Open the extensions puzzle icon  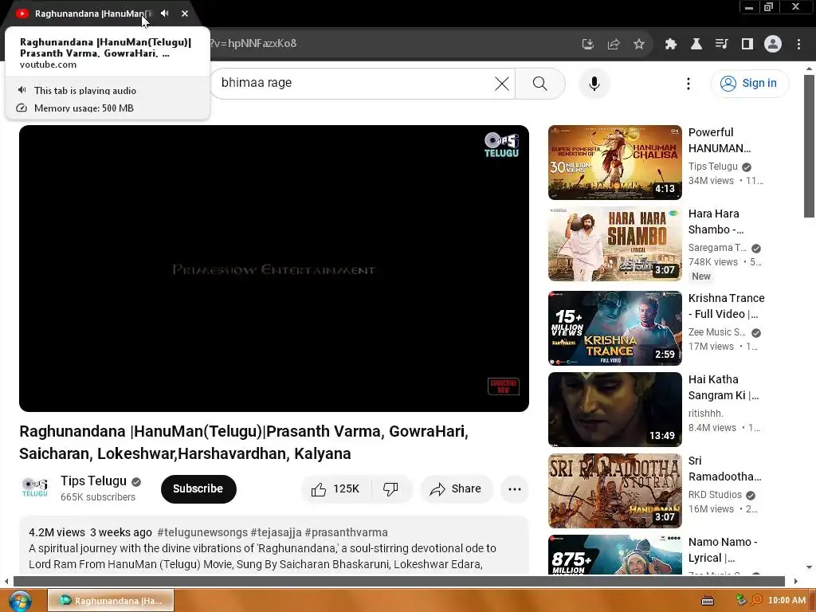(671, 44)
